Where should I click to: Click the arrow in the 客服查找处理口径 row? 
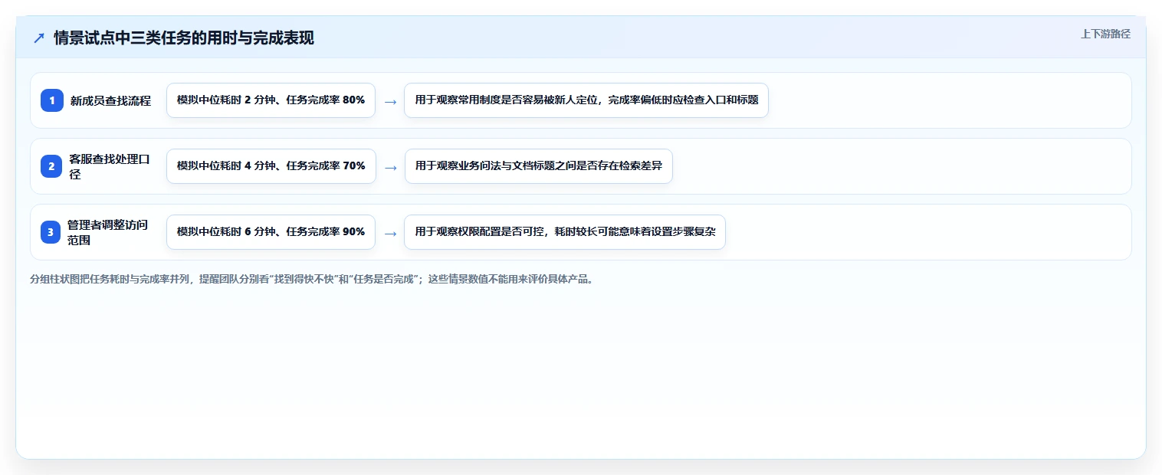click(x=390, y=167)
